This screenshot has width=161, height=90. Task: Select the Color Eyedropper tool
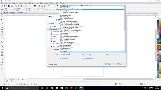(x=2, y=59)
